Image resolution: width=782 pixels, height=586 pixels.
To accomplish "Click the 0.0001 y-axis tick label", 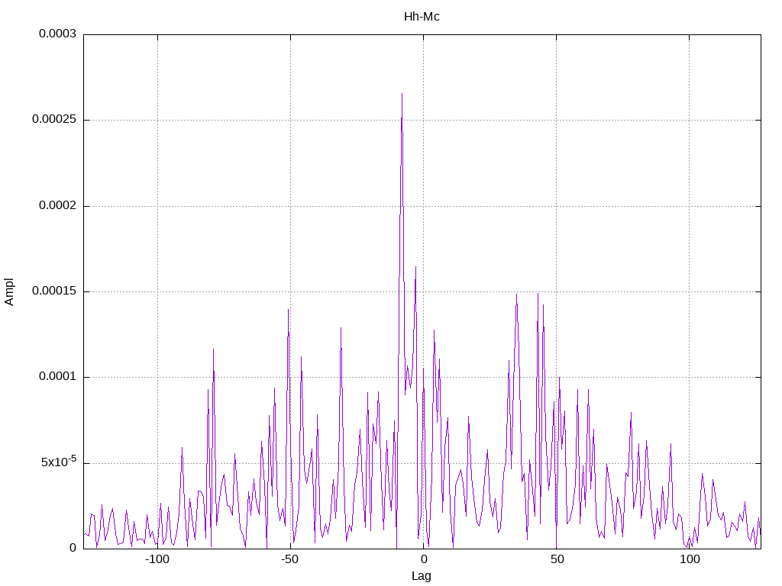I will tap(58, 377).
